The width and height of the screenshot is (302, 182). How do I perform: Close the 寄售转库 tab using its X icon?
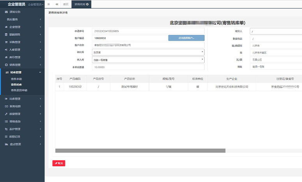tap(87, 4)
